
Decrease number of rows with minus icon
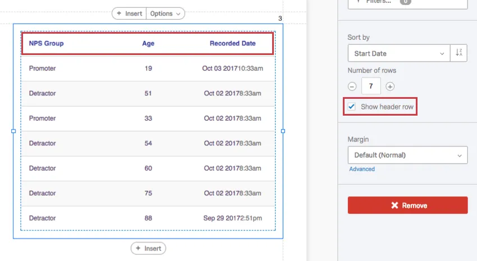[x=352, y=86]
